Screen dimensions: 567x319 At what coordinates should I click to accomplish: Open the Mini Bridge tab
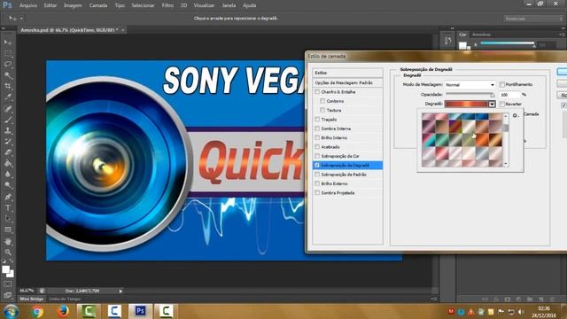coord(32,300)
